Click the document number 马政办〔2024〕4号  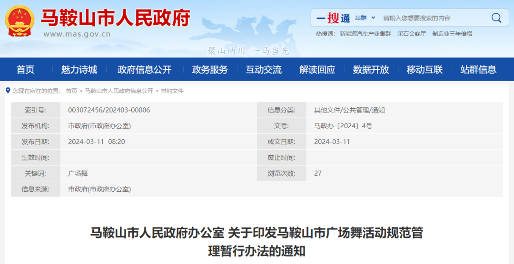pos(343,126)
